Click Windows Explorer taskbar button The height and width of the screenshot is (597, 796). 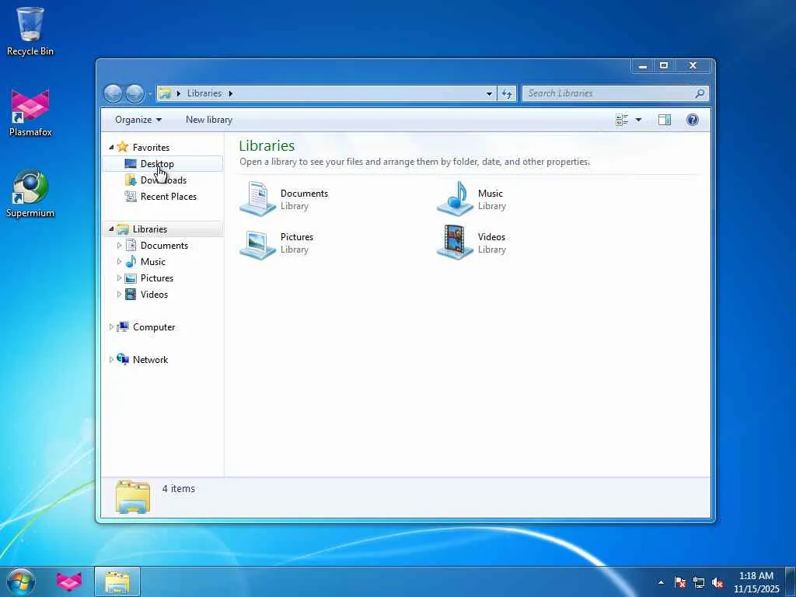pyautogui.click(x=117, y=581)
